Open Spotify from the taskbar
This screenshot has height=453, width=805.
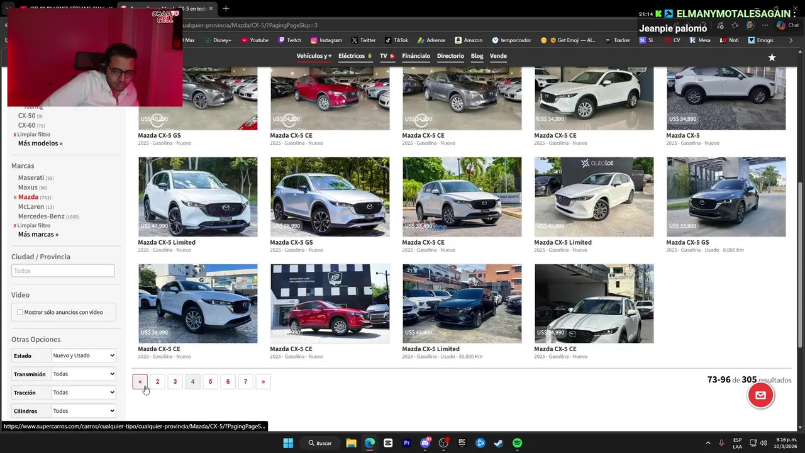point(517,443)
